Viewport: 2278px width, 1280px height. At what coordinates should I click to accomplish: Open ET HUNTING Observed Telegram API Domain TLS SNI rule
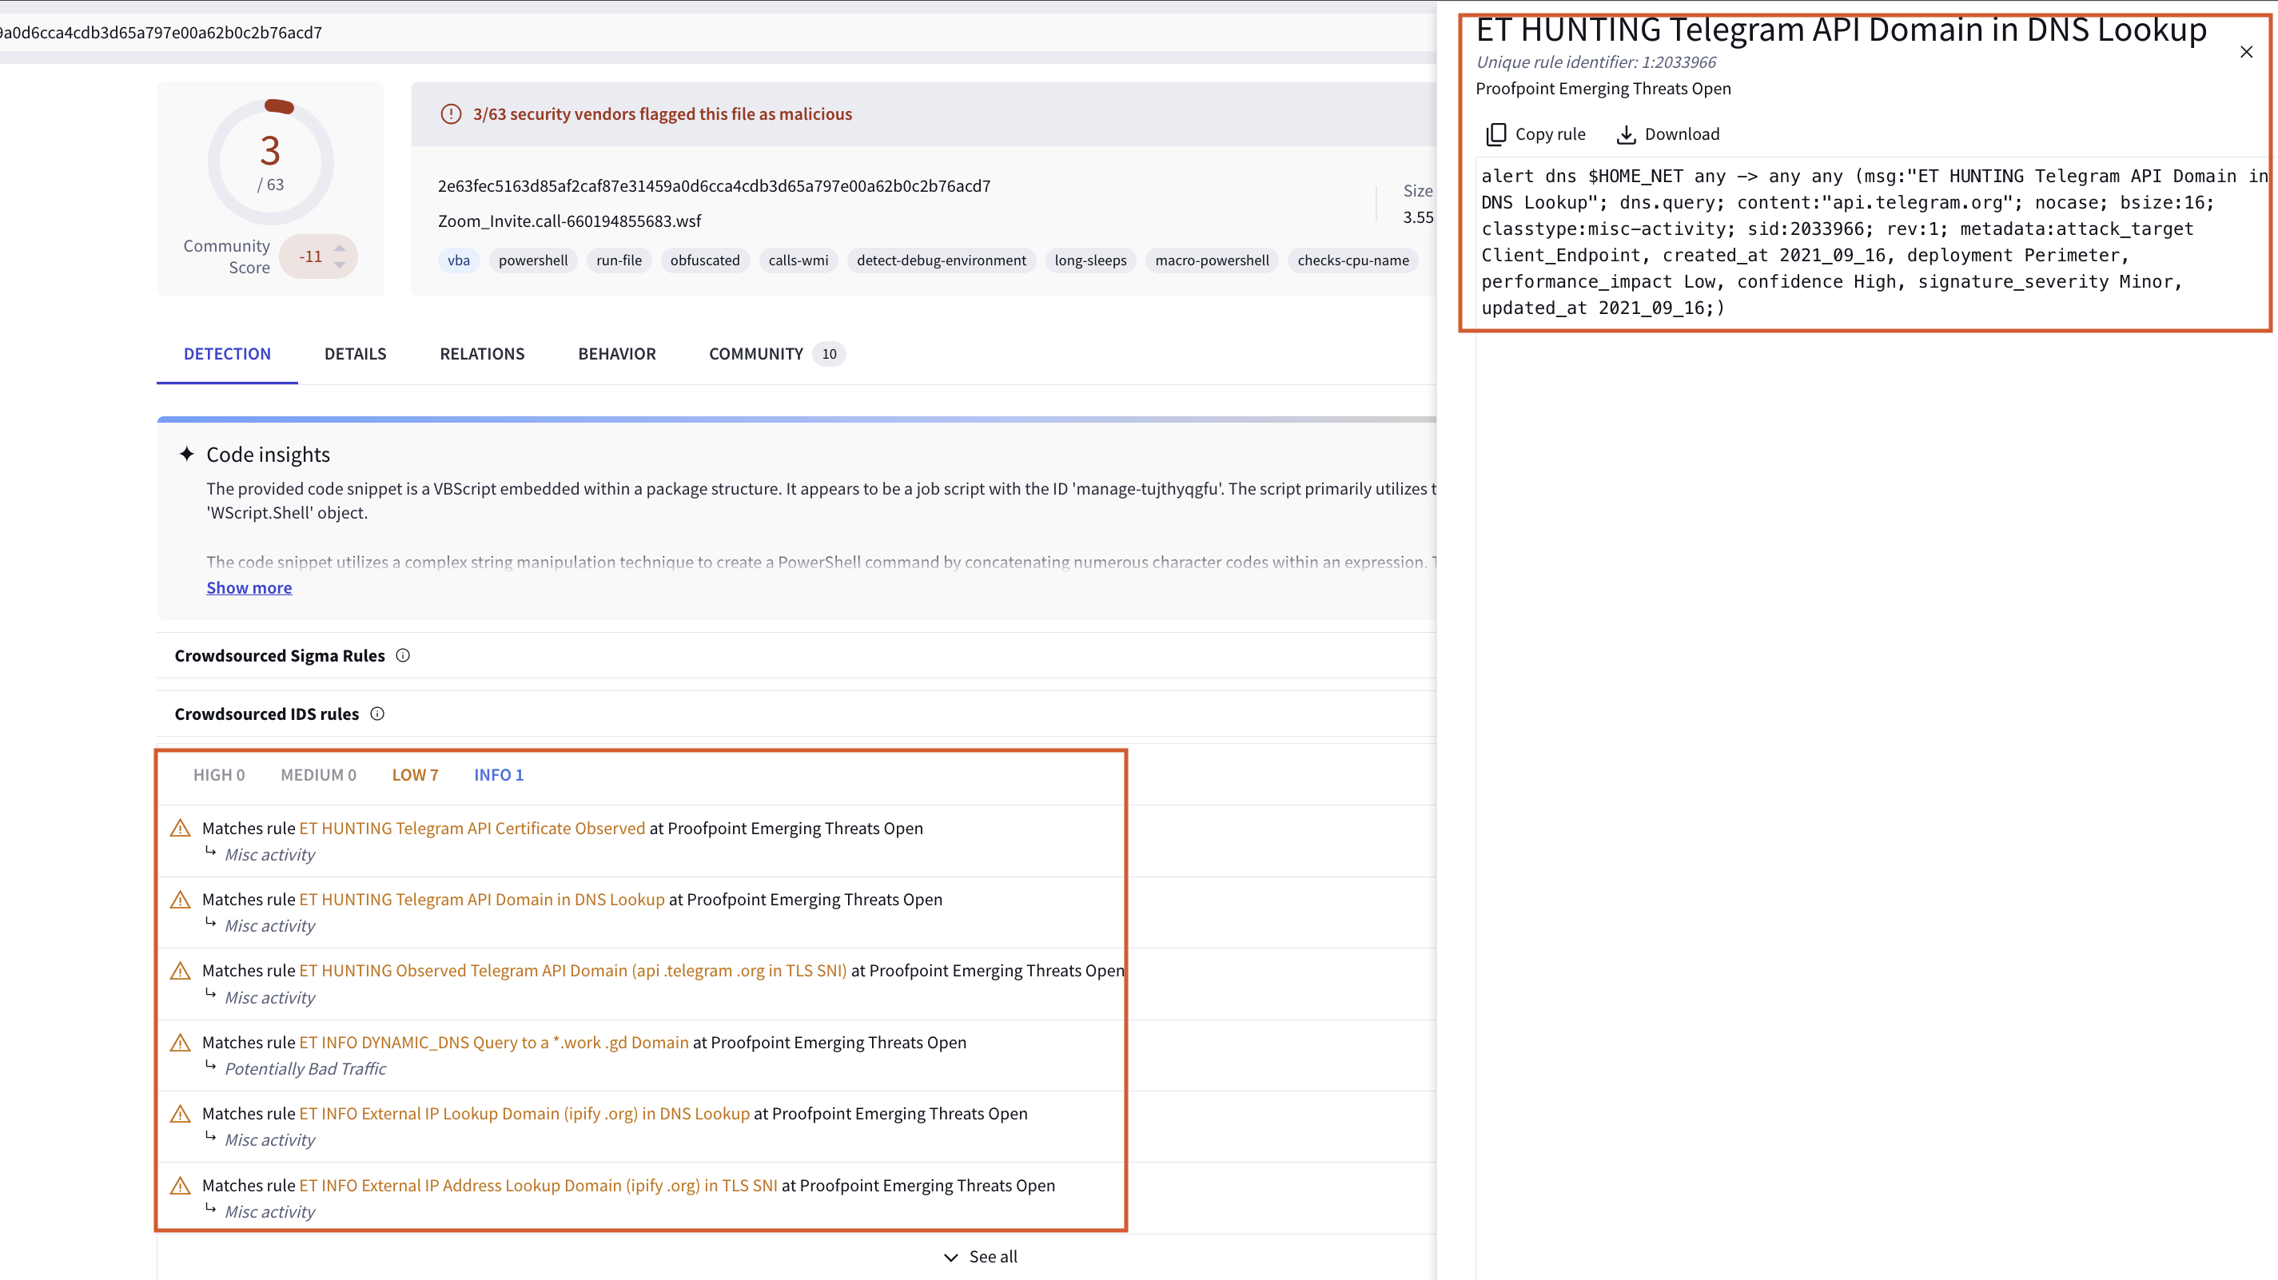(573, 971)
